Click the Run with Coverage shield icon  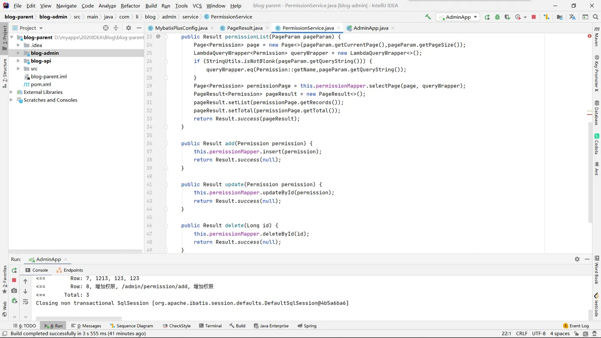pyautogui.click(x=507, y=17)
